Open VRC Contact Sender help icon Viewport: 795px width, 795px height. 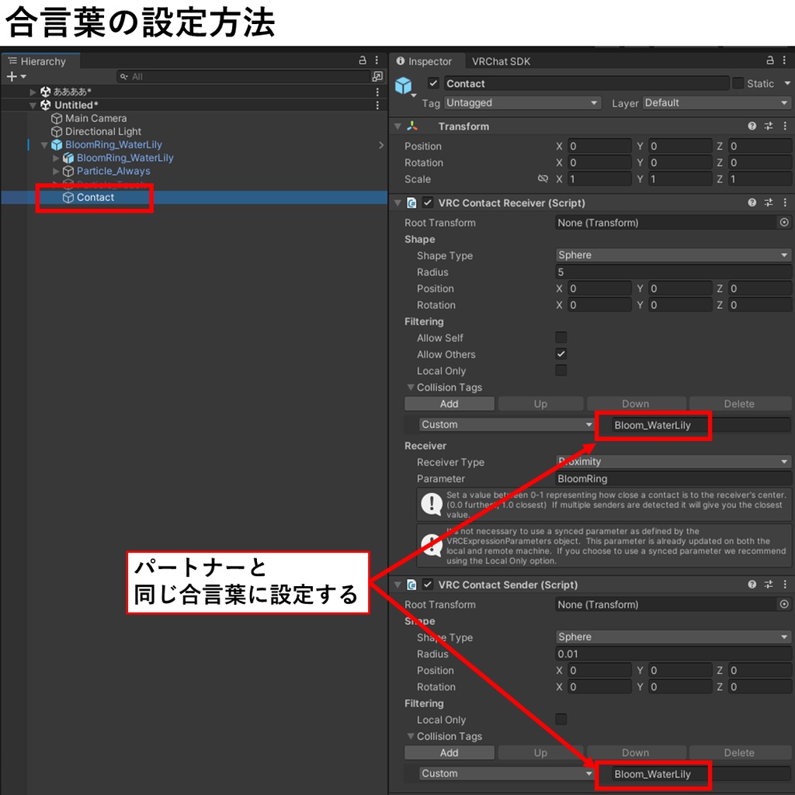point(752,585)
